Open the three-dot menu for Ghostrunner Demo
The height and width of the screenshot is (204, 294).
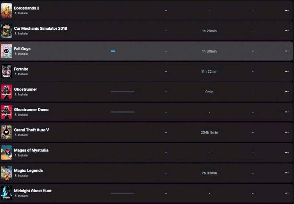[x=287, y=112]
